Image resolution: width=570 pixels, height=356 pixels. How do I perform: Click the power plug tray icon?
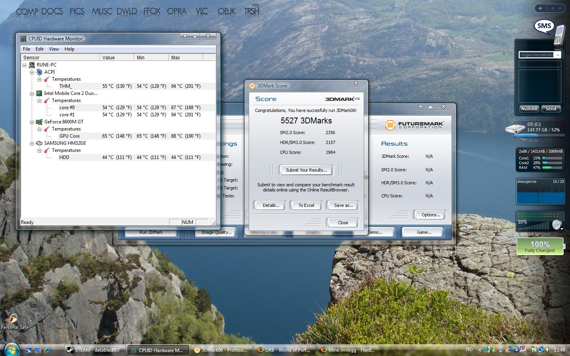(x=534, y=350)
